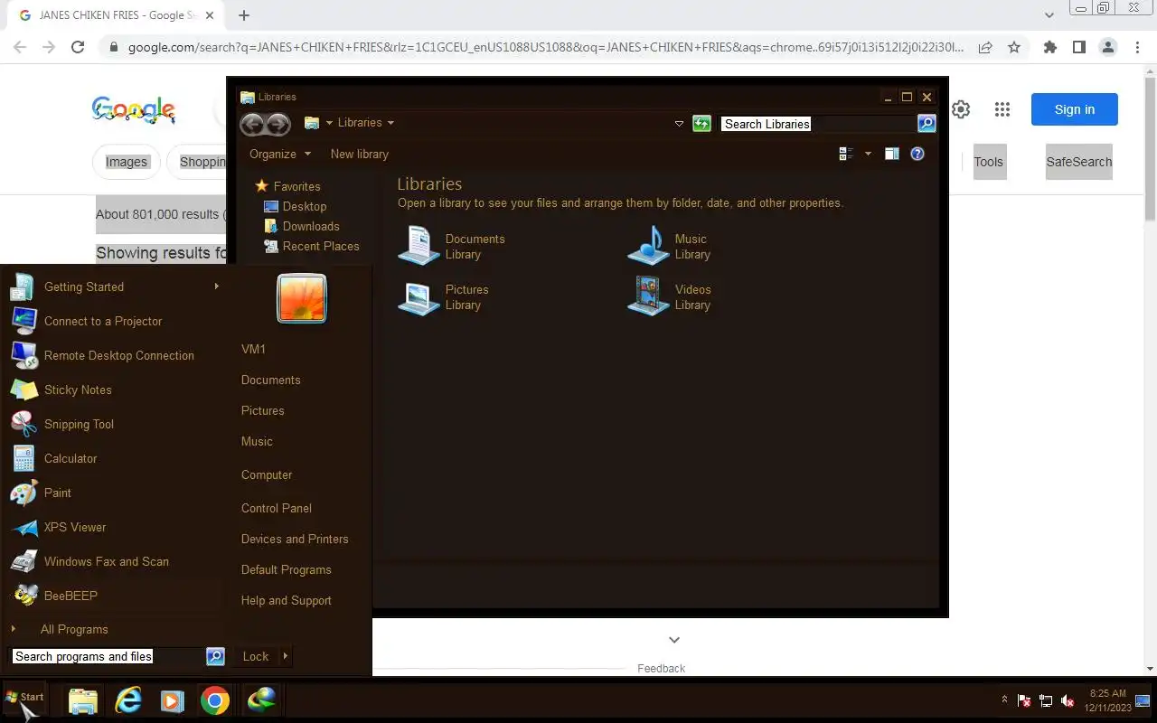Click Google Sign in button
The height and width of the screenshot is (723, 1157).
[1075, 109]
